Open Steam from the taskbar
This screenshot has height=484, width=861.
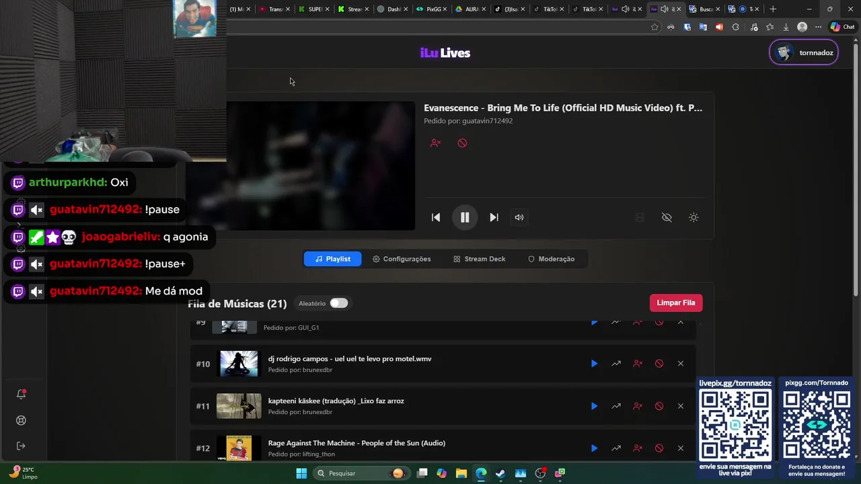tap(500, 473)
